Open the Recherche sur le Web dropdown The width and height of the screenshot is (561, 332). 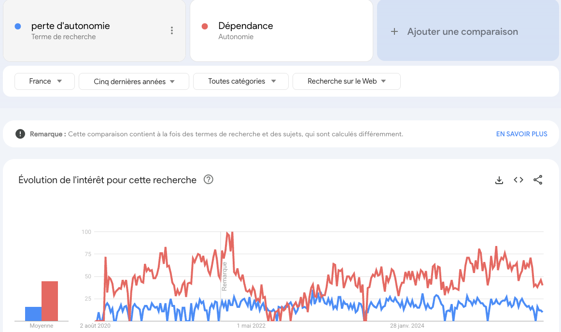pyautogui.click(x=346, y=81)
